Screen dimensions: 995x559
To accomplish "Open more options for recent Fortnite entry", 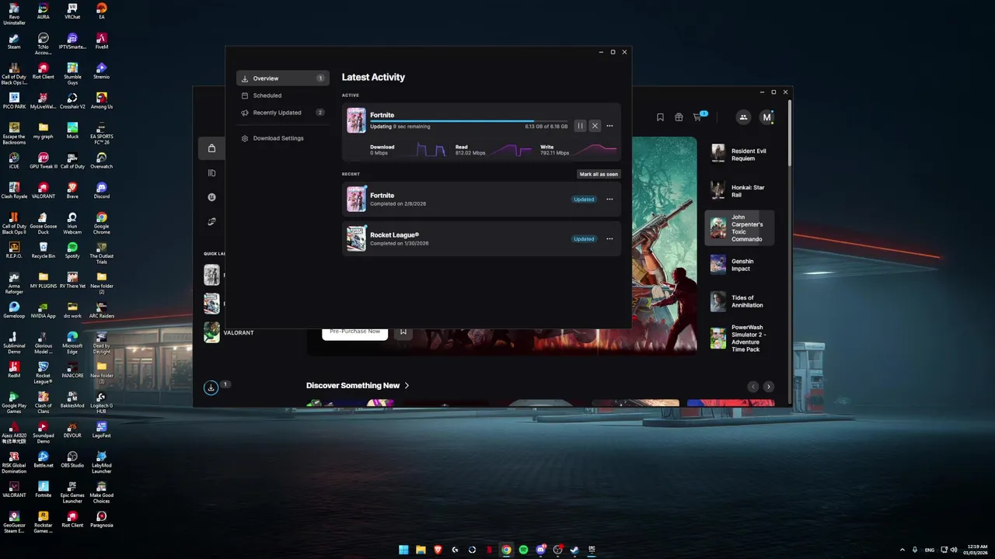I will [609, 199].
